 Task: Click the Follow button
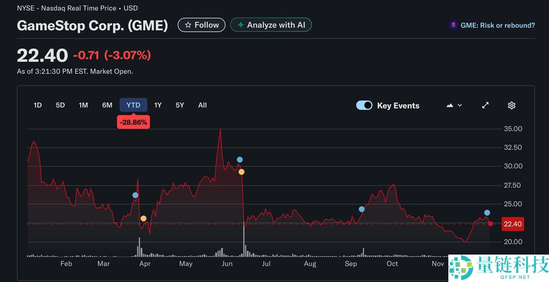pyautogui.click(x=201, y=25)
